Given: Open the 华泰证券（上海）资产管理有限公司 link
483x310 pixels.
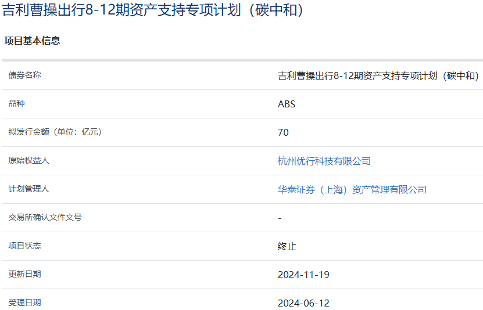Looking at the screenshot, I should [x=352, y=189].
